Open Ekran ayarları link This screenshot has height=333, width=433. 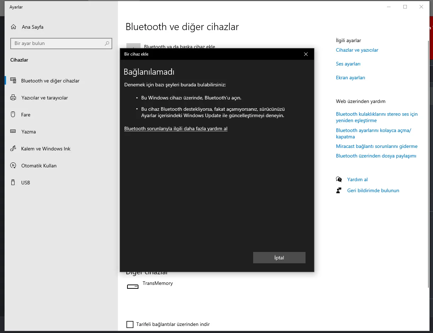(x=351, y=78)
